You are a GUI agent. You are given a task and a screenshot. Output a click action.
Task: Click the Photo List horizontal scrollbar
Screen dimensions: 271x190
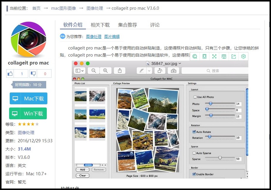[88, 165]
